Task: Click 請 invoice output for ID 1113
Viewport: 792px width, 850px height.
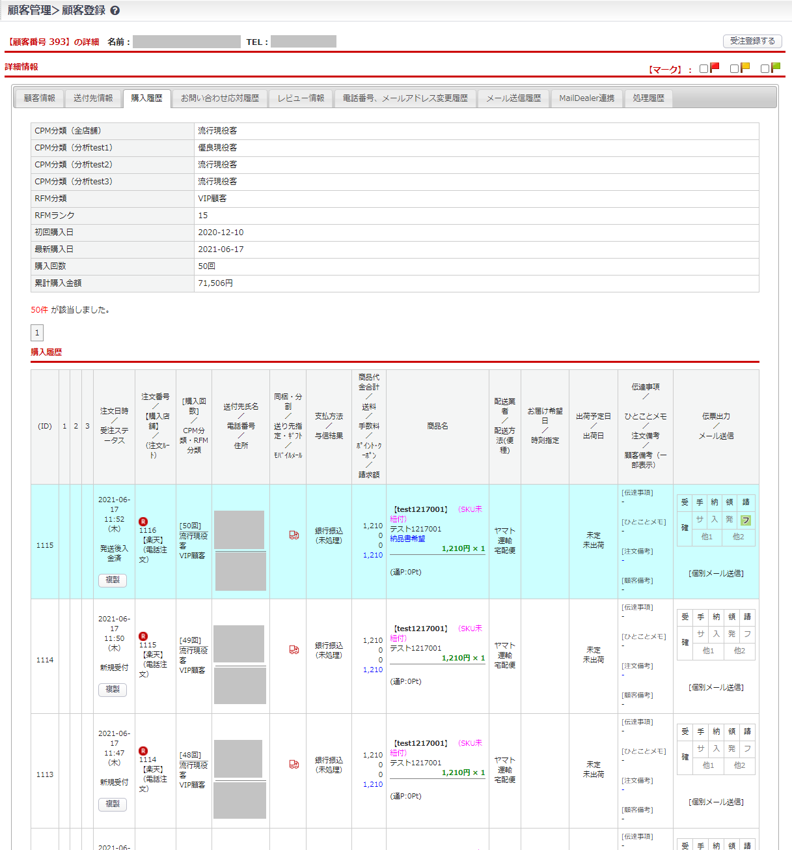Action: click(x=747, y=731)
